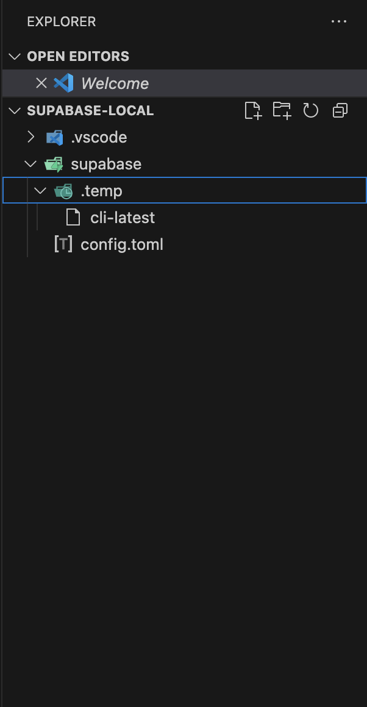Screen dimensions: 367x707
Task: Collapse all folders in Explorer
Action: [340, 110]
